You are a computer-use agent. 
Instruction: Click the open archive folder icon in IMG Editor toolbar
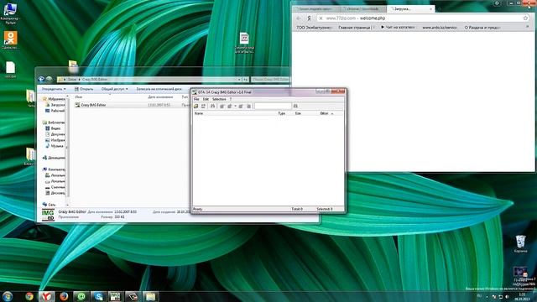196,107
